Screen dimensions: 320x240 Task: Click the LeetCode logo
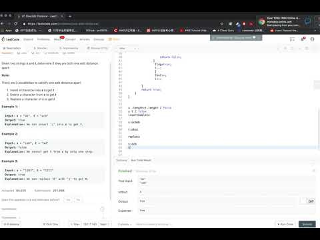tap(11, 39)
